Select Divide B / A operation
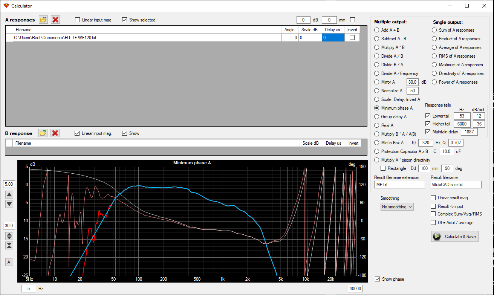The height and width of the screenshot is (295, 494). (377, 65)
